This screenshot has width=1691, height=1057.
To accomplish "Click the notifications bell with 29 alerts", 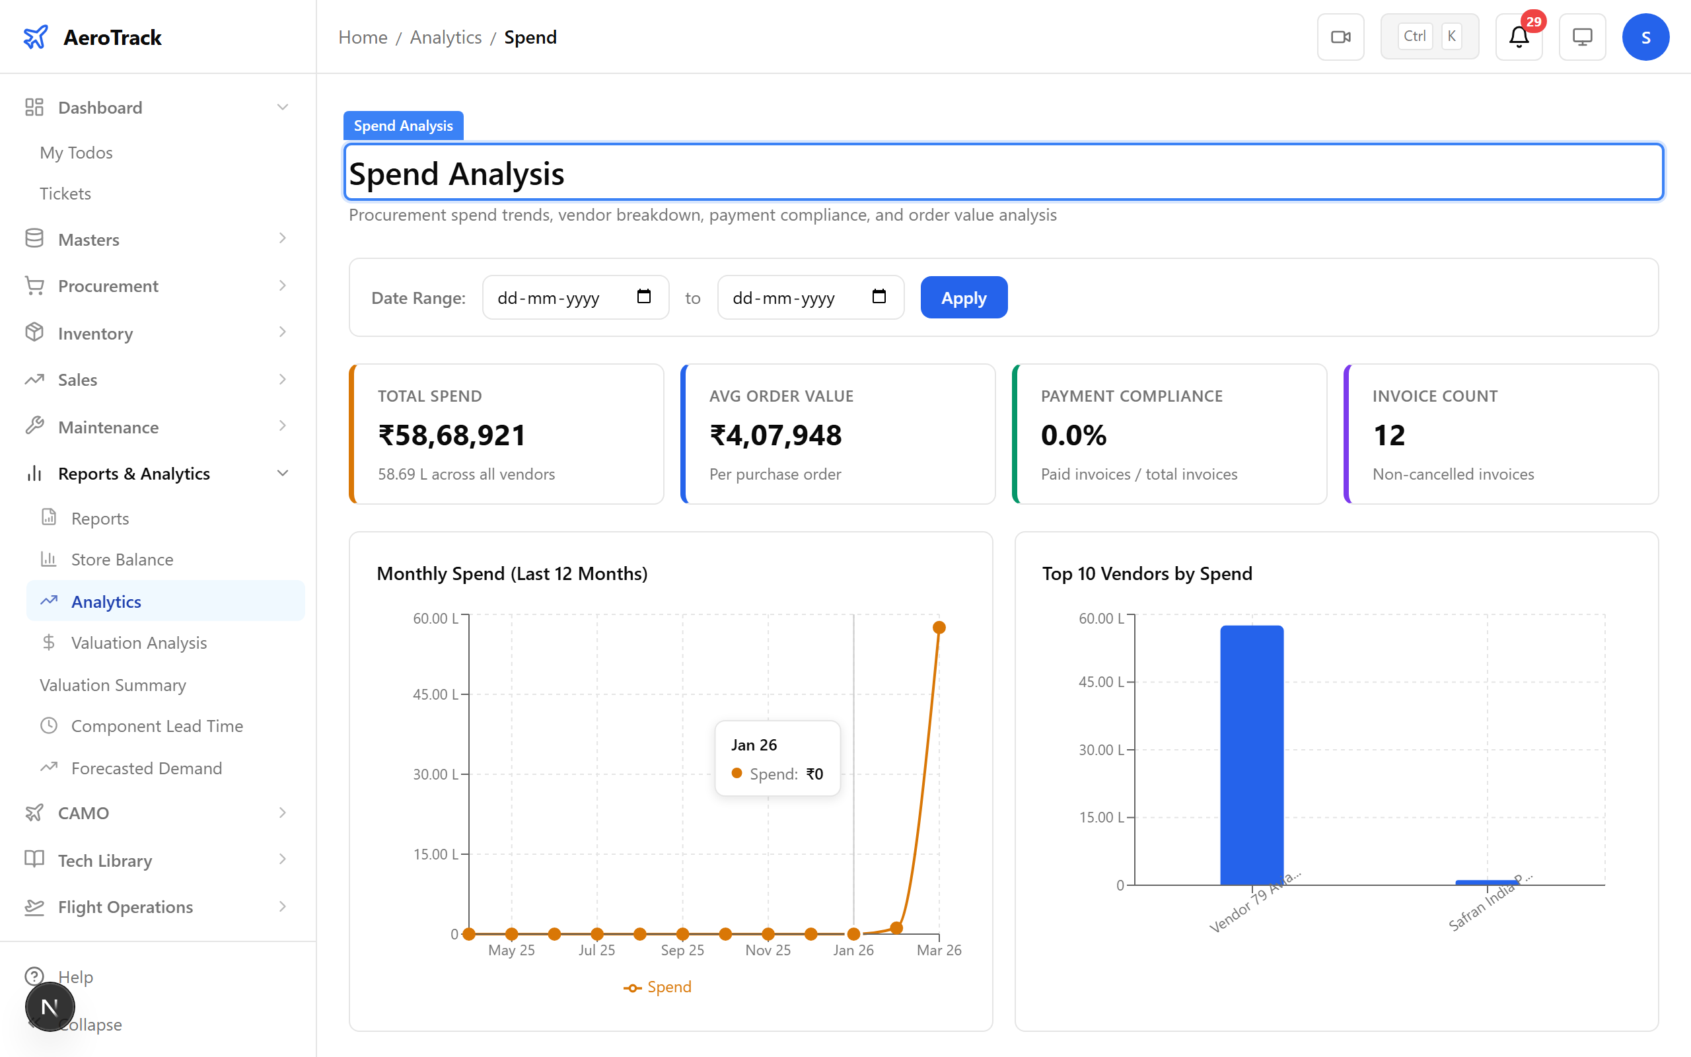I will (1518, 36).
